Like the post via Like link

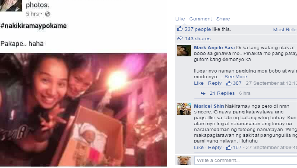click(180, 19)
